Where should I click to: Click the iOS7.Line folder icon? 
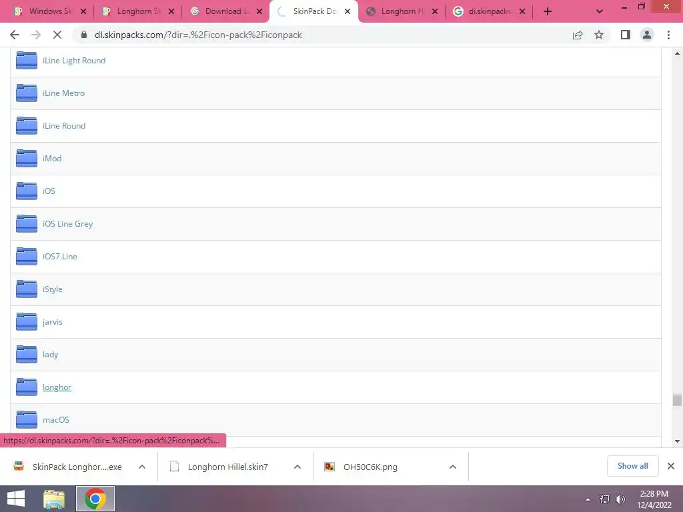(x=27, y=257)
